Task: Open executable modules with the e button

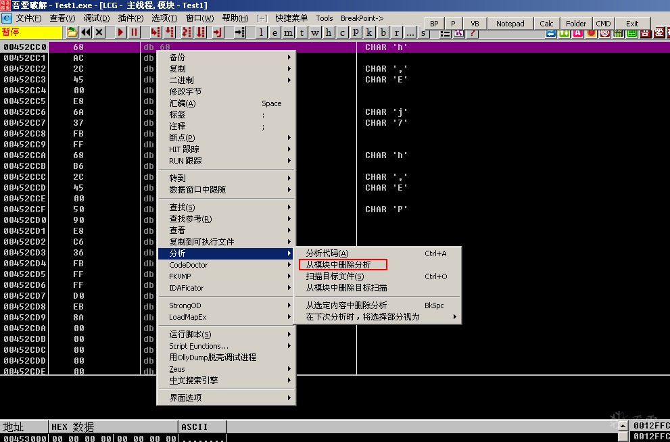Action: pyautogui.click(x=274, y=32)
